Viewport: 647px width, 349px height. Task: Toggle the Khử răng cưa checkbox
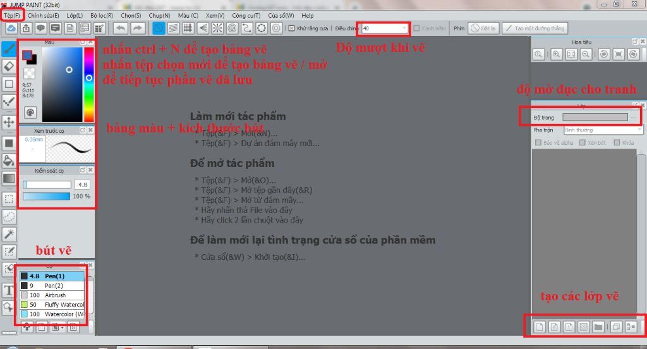[291, 28]
